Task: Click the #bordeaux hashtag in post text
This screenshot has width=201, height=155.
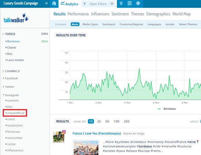Action: point(144,146)
